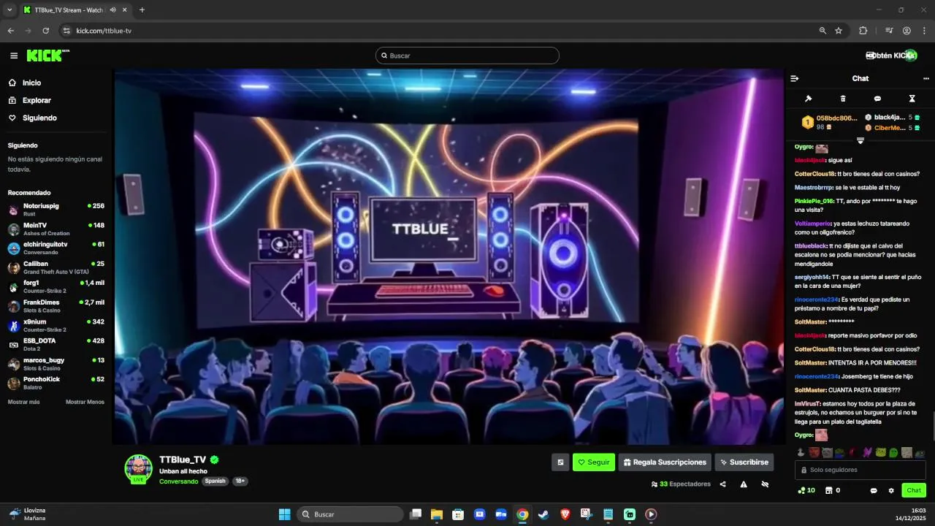Open the theater layout icon beside Seguir
The width and height of the screenshot is (935, 526).
560,462
